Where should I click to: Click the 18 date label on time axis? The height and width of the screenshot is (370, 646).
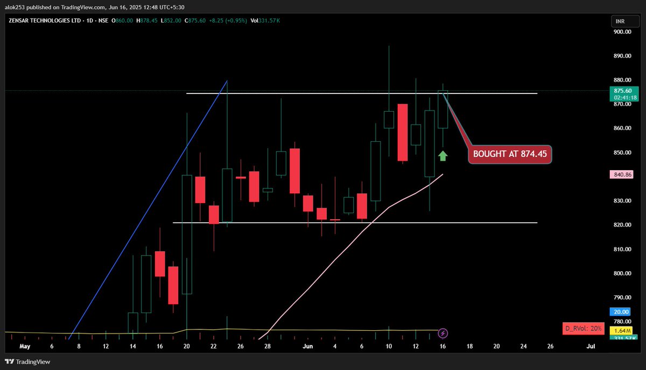tap(469, 346)
